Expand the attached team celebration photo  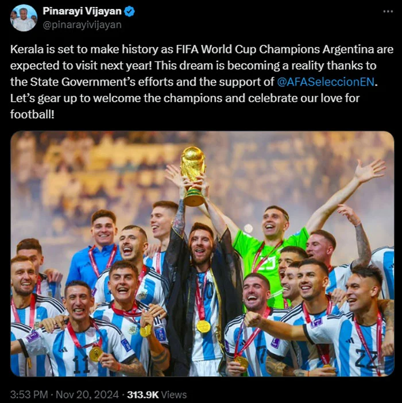point(202,254)
